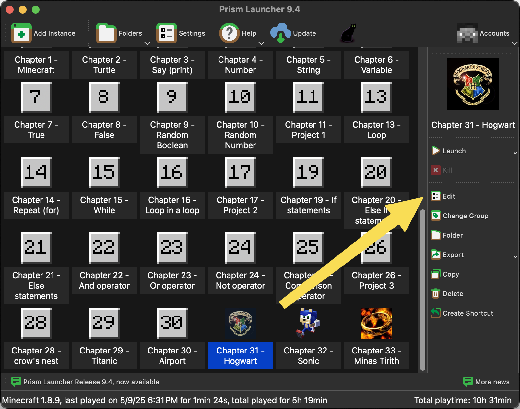Expand the Folders dropdown arrow
Image resolution: width=520 pixels, height=409 pixels.
[147, 43]
